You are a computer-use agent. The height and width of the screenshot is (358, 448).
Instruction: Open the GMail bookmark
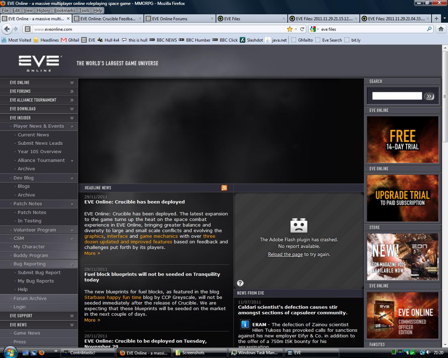coord(70,40)
